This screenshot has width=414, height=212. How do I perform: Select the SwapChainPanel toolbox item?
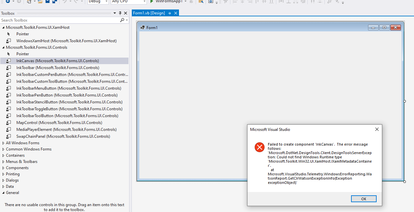tap(64, 136)
